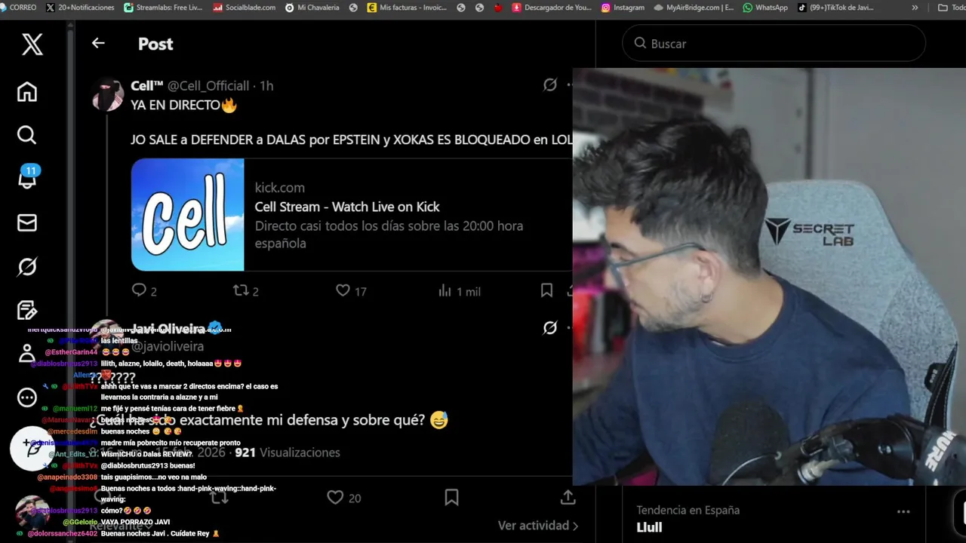Open the Mis facturas bookmark
The width and height of the screenshot is (966, 543).
406,8
